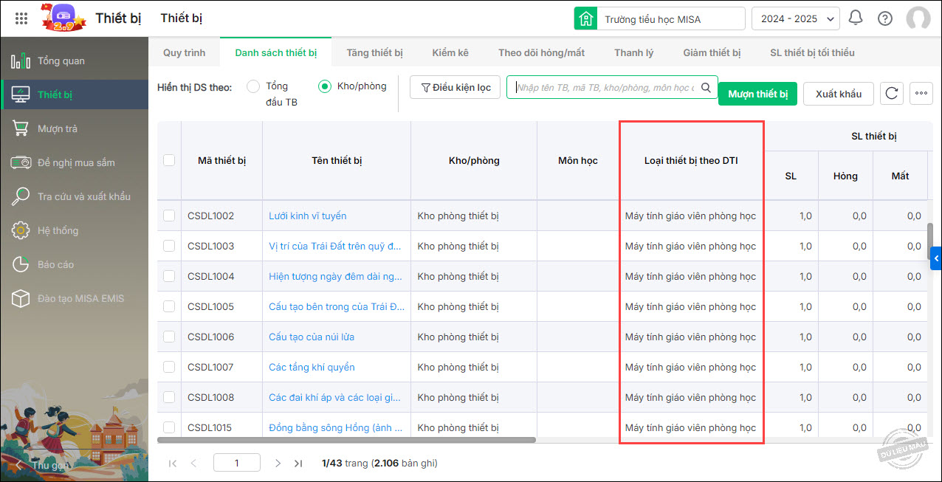Select the Tổng đầu TB radio button
Screen dimensions: 942x482
[x=253, y=87]
